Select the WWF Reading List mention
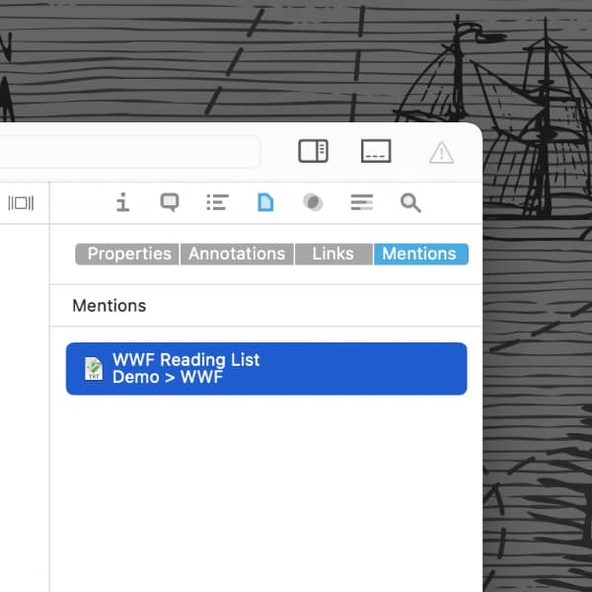 [x=266, y=369]
